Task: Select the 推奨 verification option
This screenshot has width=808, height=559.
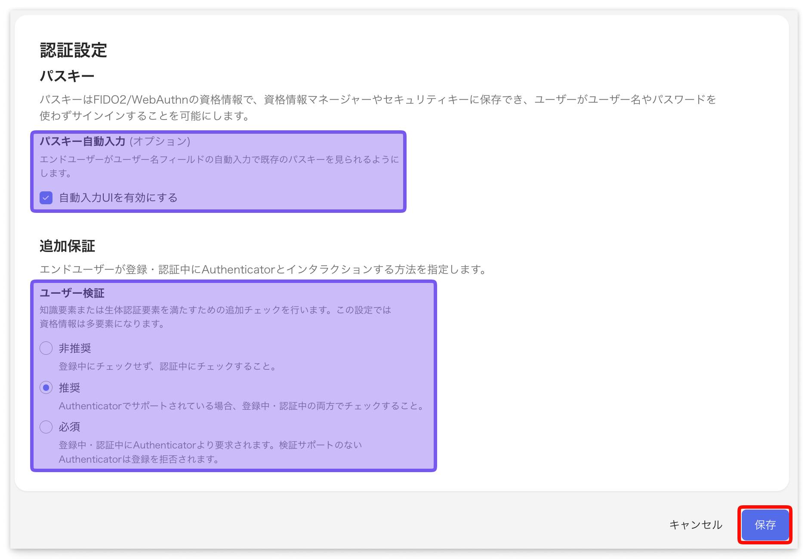Action: 46,387
